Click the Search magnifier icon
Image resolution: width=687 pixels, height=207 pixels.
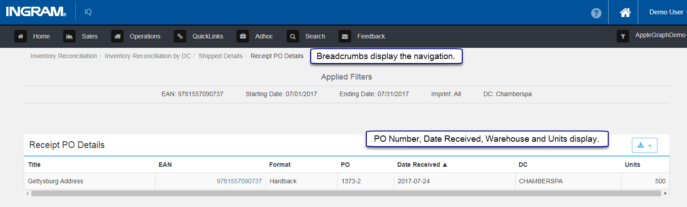point(293,36)
